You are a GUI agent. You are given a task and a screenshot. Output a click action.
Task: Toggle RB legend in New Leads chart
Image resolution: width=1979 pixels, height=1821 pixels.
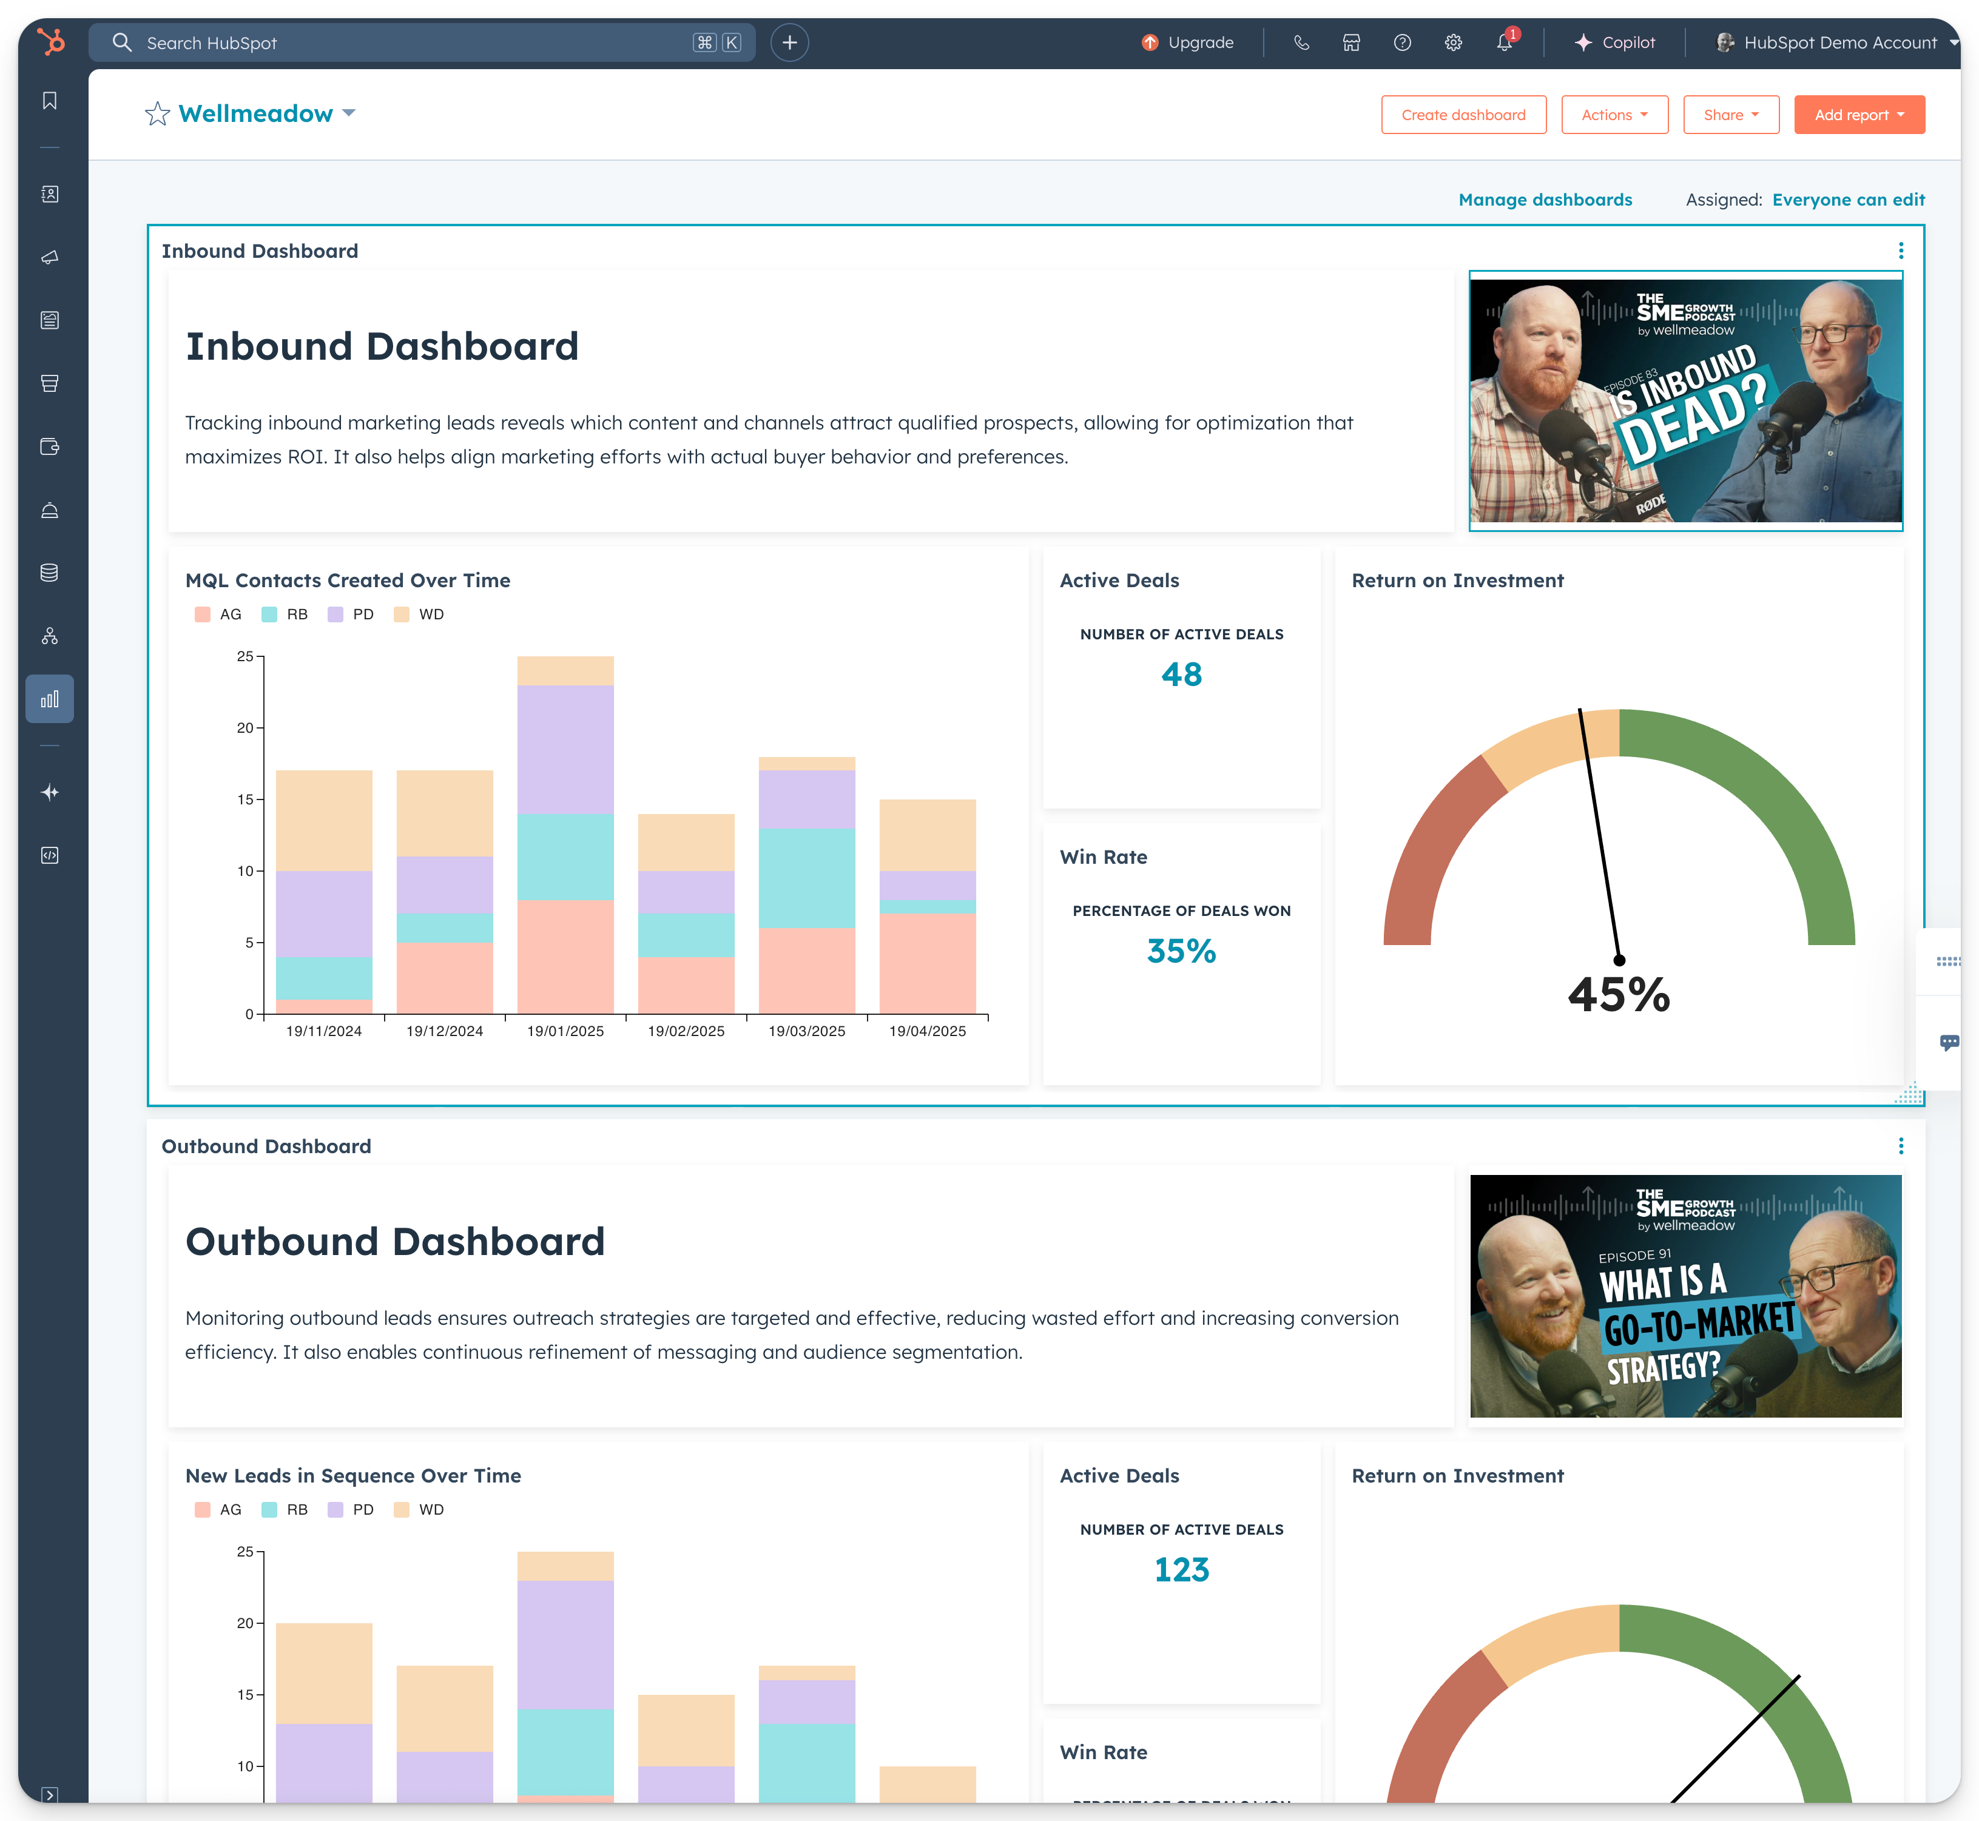[285, 1510]
